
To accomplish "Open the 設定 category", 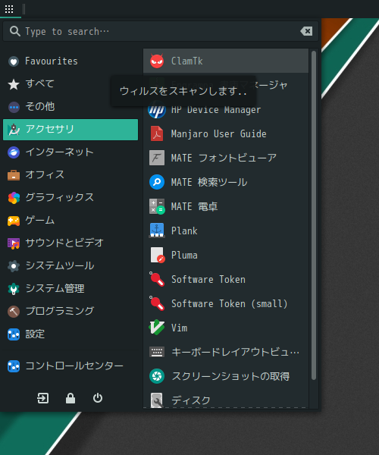I will tap(70, 334).
